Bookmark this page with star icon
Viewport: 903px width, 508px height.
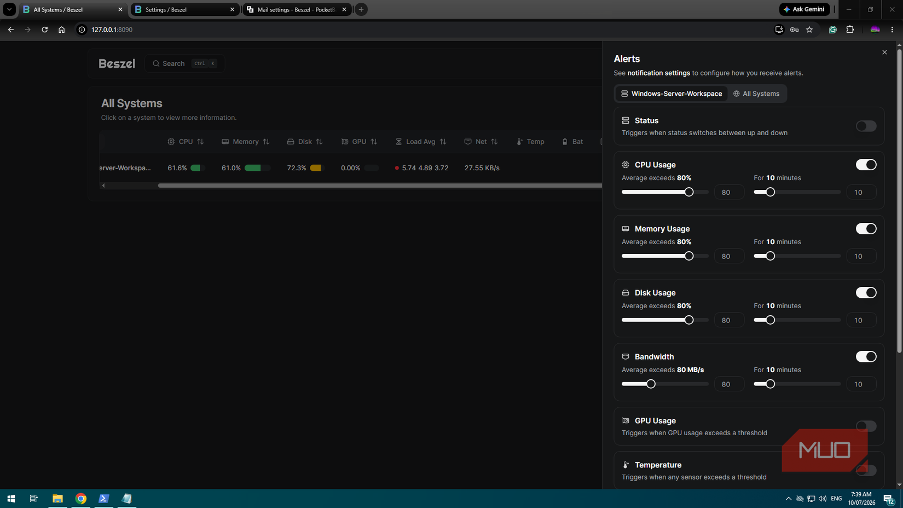coord(809,30)
